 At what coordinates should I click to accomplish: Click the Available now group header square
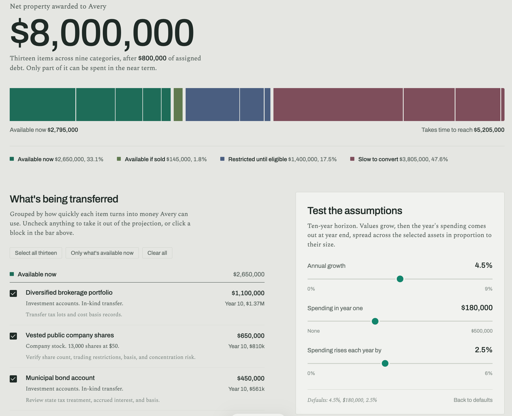click(x=12, y=274)
